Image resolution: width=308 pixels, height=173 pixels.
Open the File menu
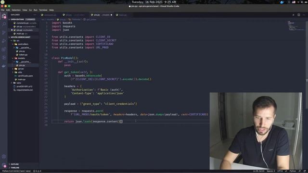[2, 10]
